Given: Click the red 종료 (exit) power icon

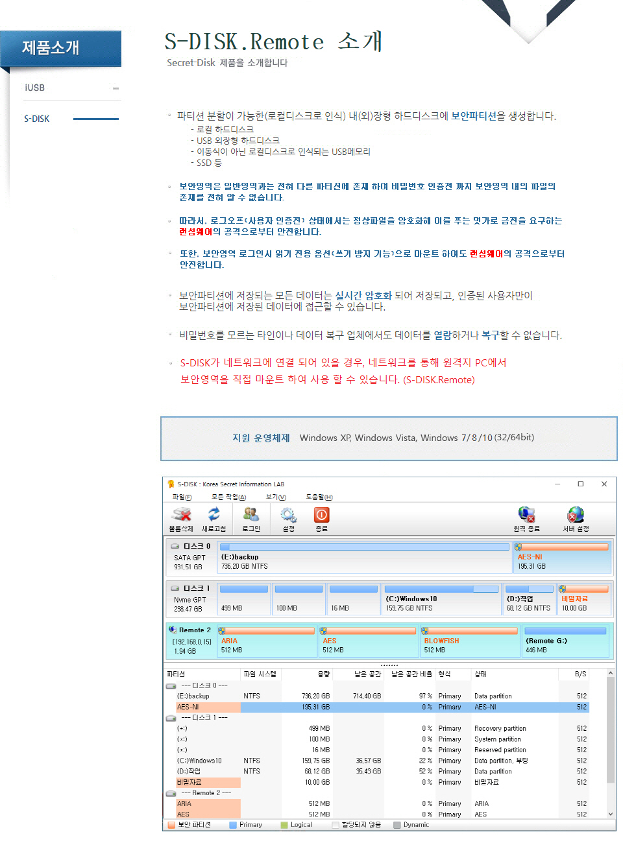Looking at the screenshot, I should click(322, 515).
